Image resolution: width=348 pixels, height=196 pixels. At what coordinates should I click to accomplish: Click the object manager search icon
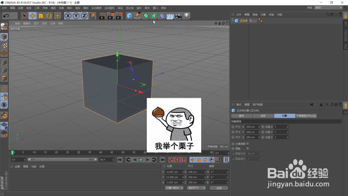(327, 14)
